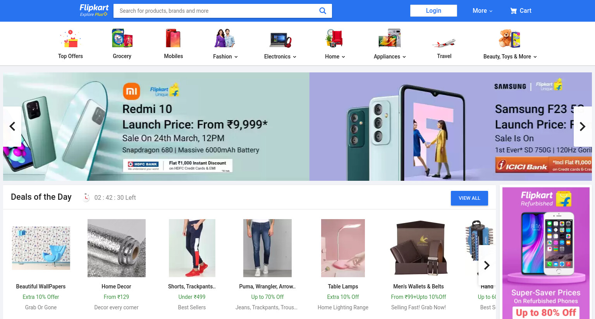Screen dimensions: 595x319
Task: Open the Travel airplane icon
Action: pyautogui.click(x=444, y=43)
